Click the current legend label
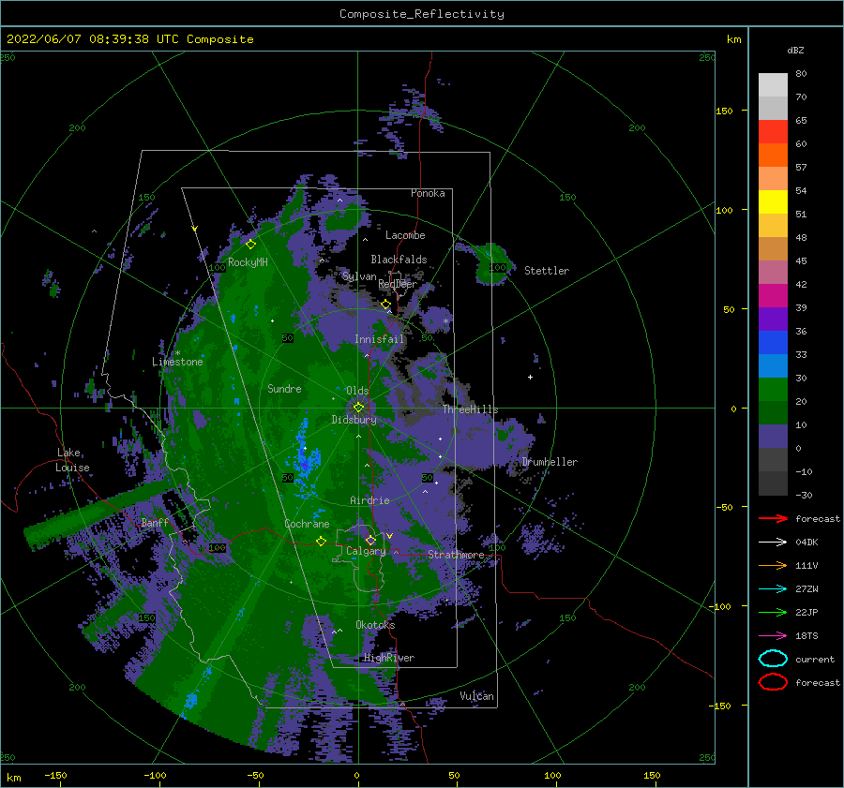 (x=815, y=659)
